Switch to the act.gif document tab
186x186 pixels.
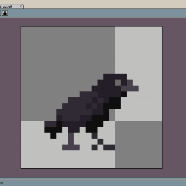pyautogui.click(x=7, y=7)
